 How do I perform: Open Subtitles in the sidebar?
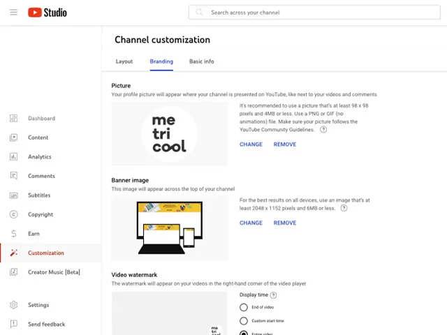click(x=39, y=195)
